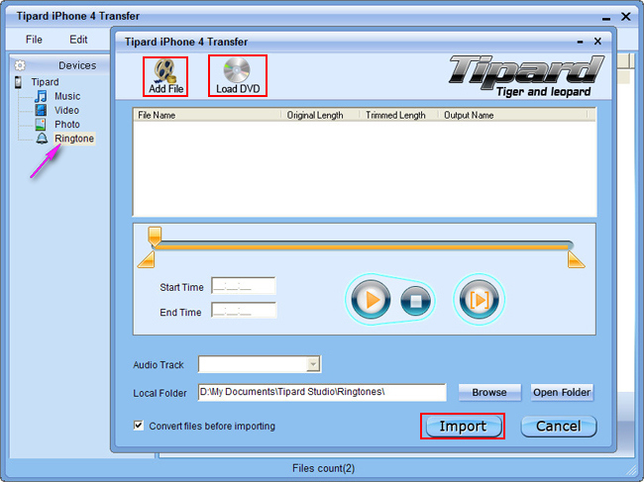Play the selected ringtone preview
This screenshot has width=644, height=482.
pyautogui.click(x=371, y=300)
